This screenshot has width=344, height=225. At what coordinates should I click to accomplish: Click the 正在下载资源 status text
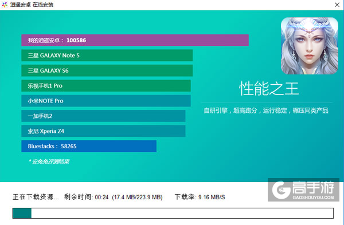pos(36,197)
